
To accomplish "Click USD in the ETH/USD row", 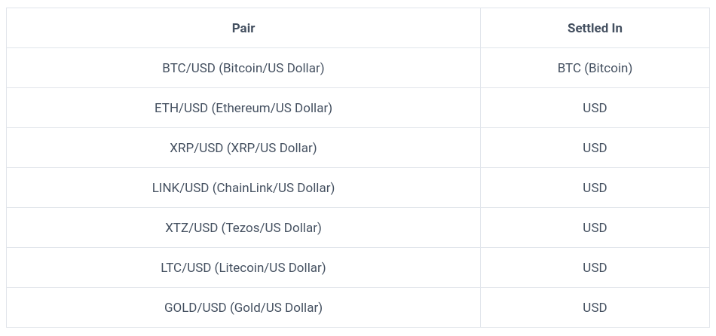I will point(595,108).
